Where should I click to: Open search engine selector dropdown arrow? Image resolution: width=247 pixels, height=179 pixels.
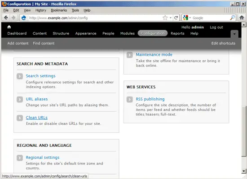click(190, 18)
